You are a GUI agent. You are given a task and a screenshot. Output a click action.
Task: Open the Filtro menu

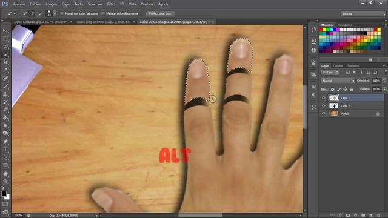tap(111, 4)
